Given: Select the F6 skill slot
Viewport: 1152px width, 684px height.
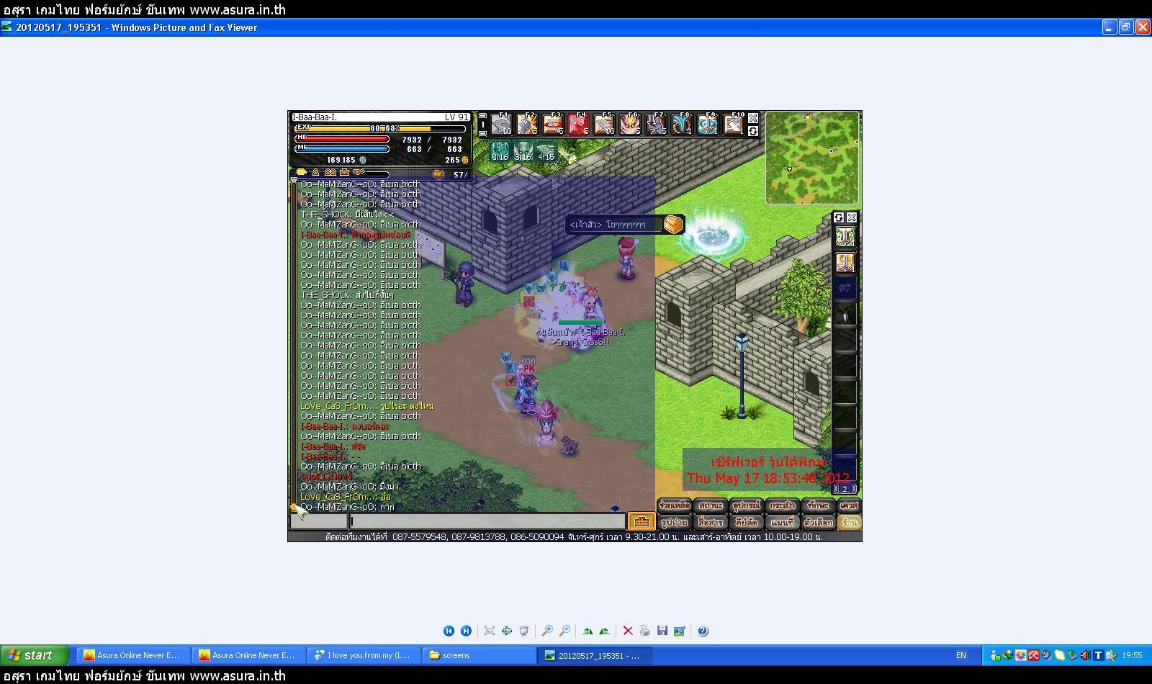Looking at the screenshot, I should tap(631, 124).
